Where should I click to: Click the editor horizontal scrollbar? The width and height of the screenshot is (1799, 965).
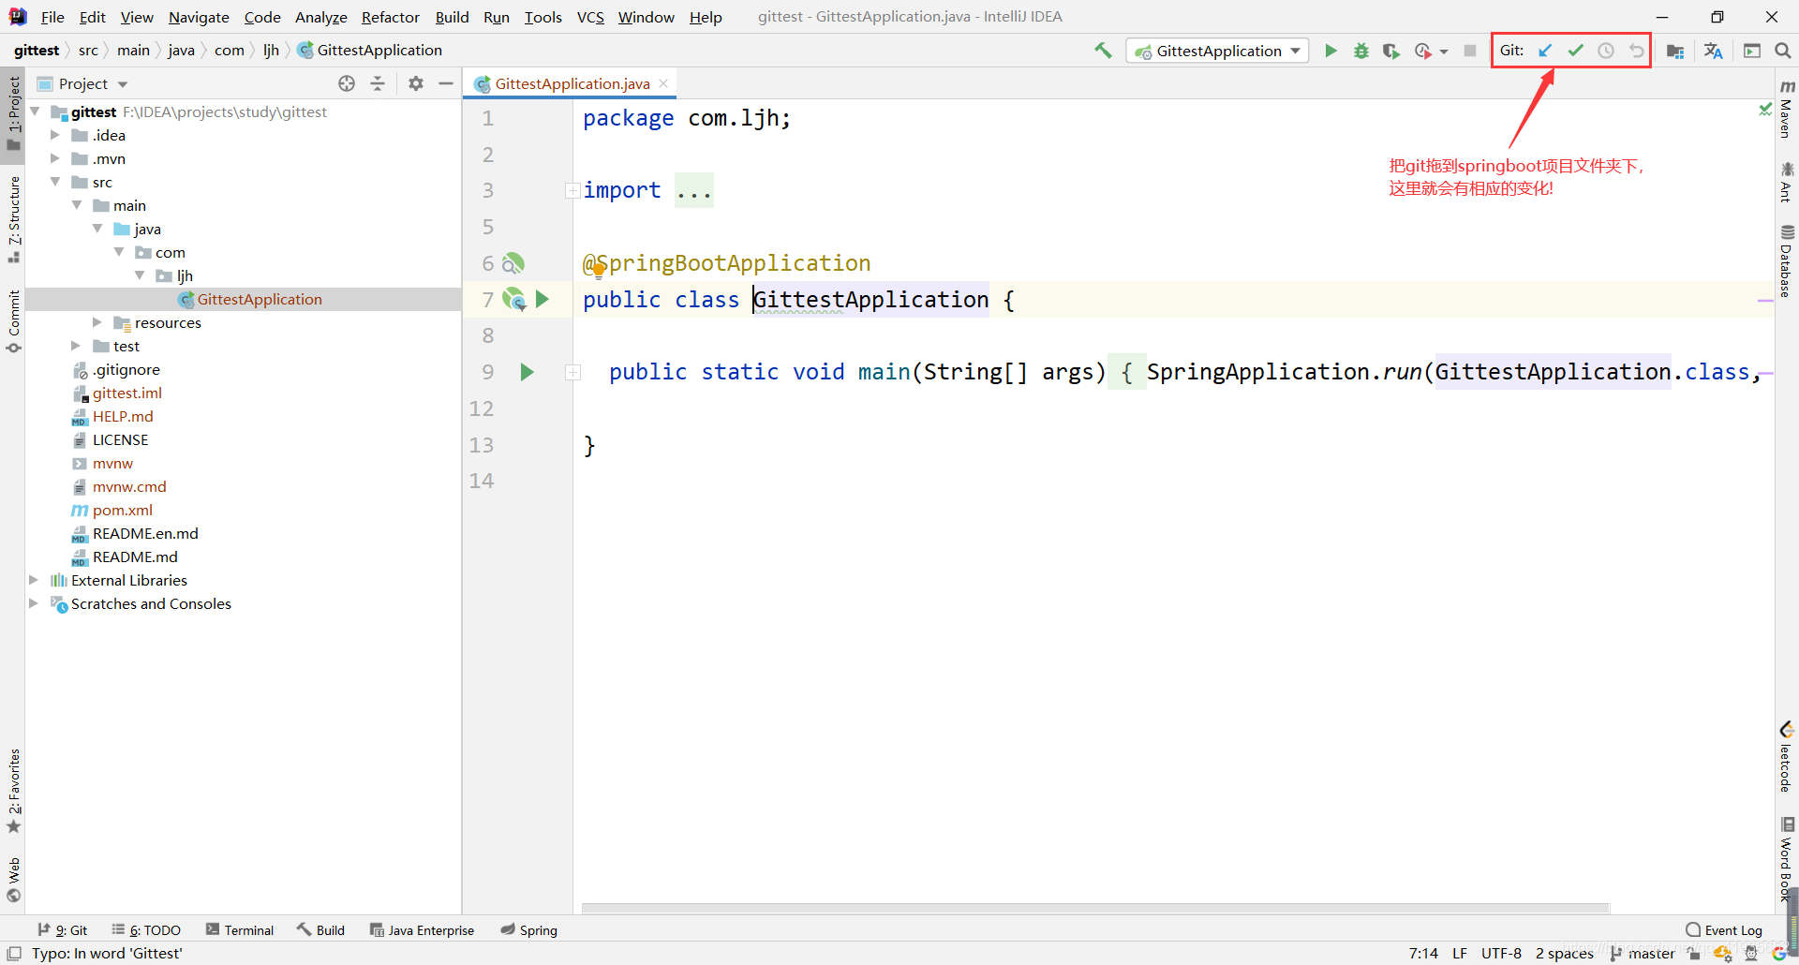click(1094, 908)
